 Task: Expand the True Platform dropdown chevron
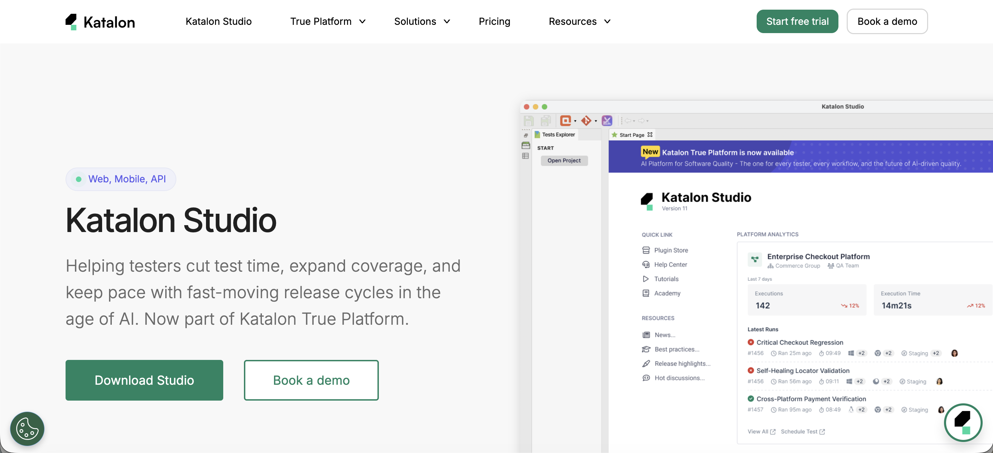tap(362, 22)
